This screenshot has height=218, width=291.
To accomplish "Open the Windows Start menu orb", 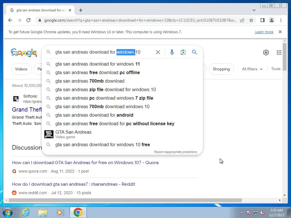I will click(7, 212).
